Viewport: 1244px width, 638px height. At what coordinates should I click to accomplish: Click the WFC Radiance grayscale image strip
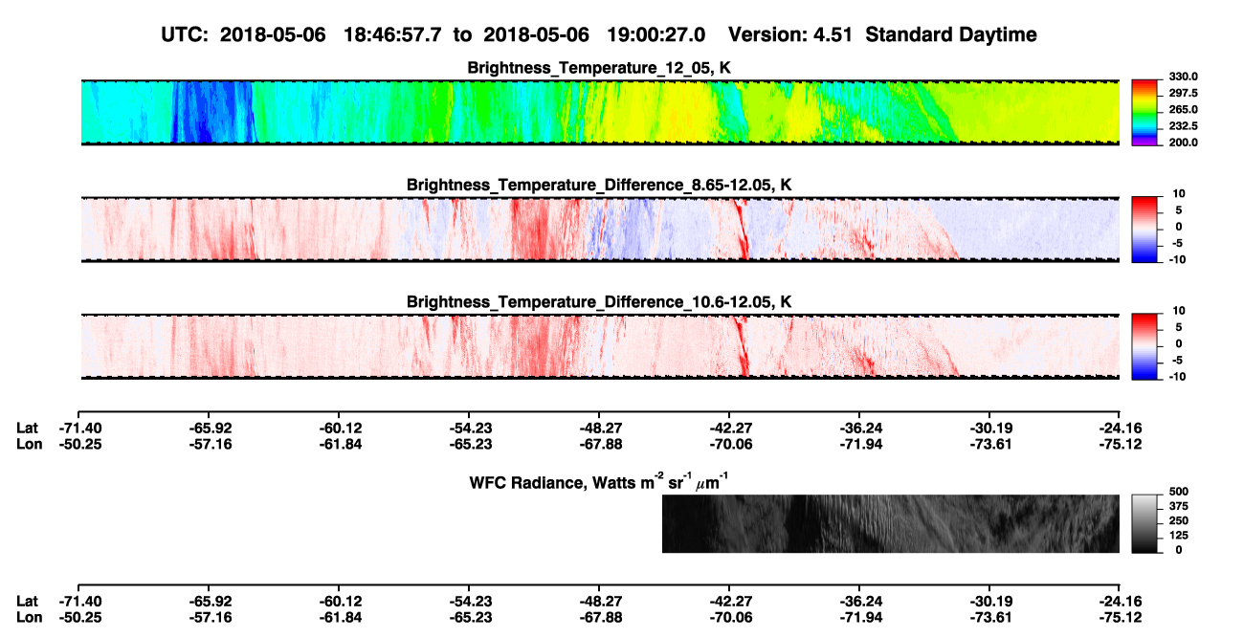891,523
